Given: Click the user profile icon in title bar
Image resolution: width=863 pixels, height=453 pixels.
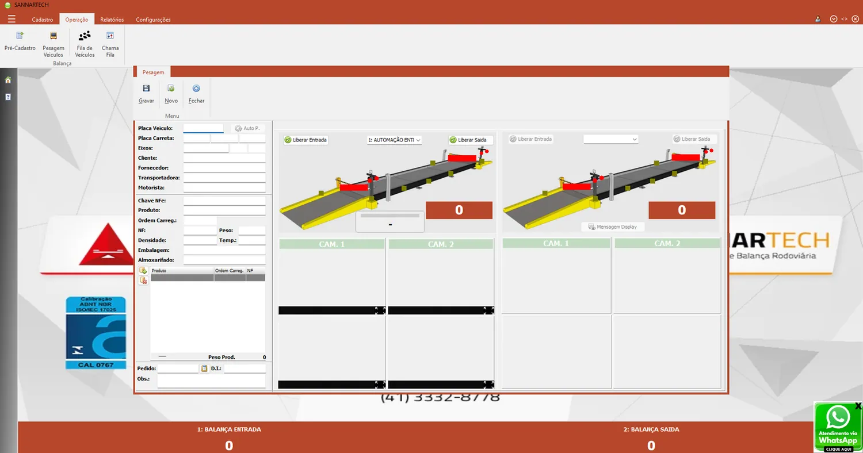Looking at the screenshot, I should pos(818,19).
